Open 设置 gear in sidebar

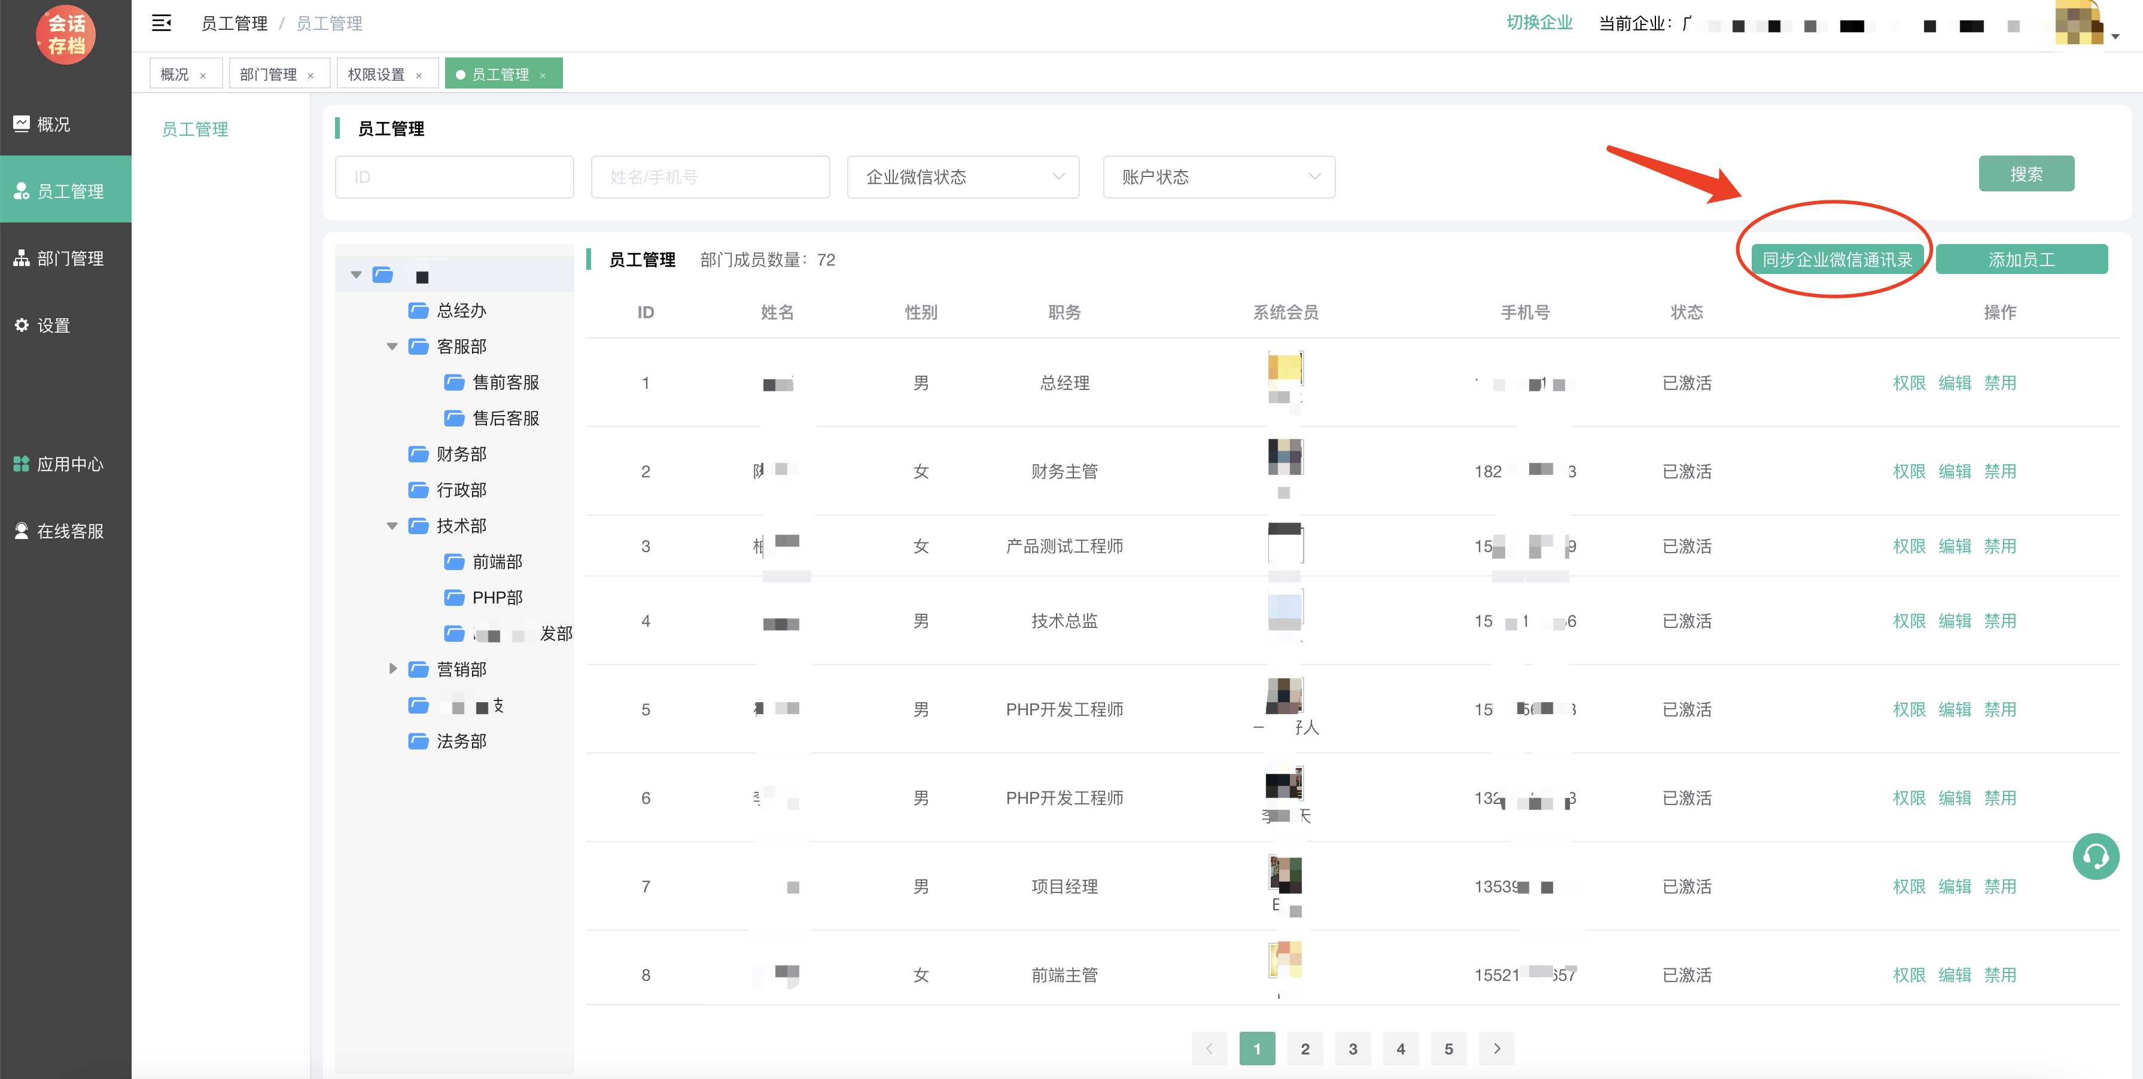click(53, 325)
